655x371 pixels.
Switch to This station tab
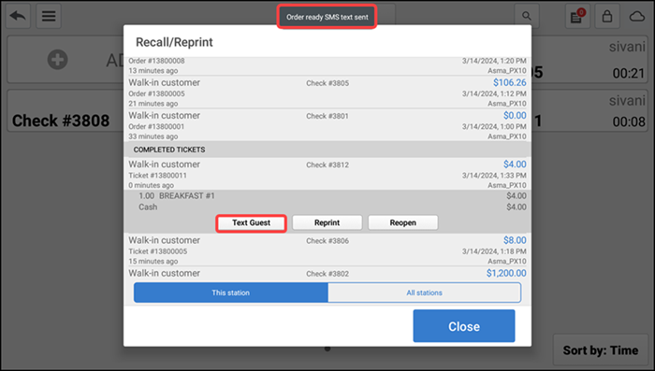[x=230, y=293]
